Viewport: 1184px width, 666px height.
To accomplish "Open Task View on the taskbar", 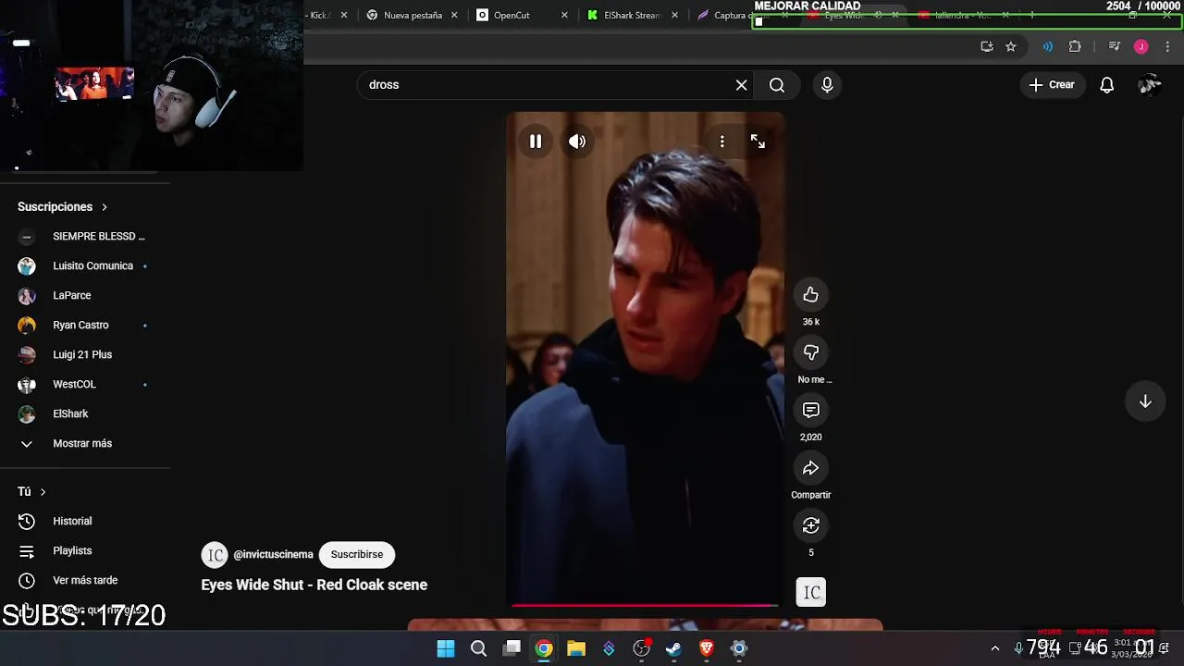I will pos(512,648).
